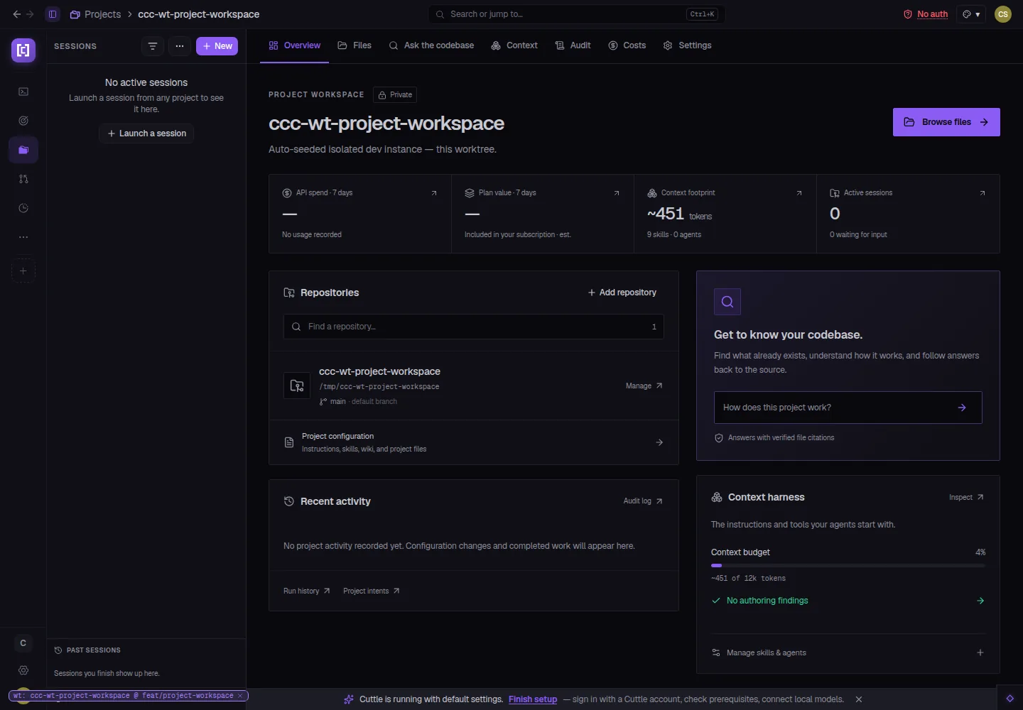
Task: Open the left rail more (three dots) menu
Action: (x=23, y=237)
